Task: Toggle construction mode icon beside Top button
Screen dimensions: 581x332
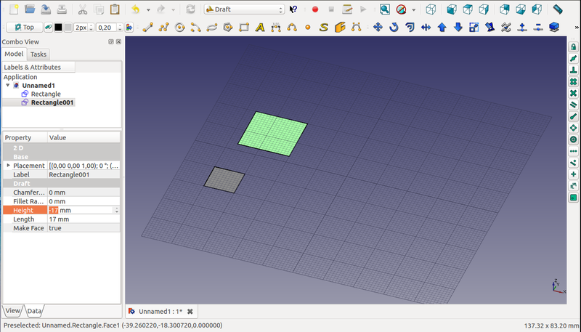Action: [x=48, y=28]
